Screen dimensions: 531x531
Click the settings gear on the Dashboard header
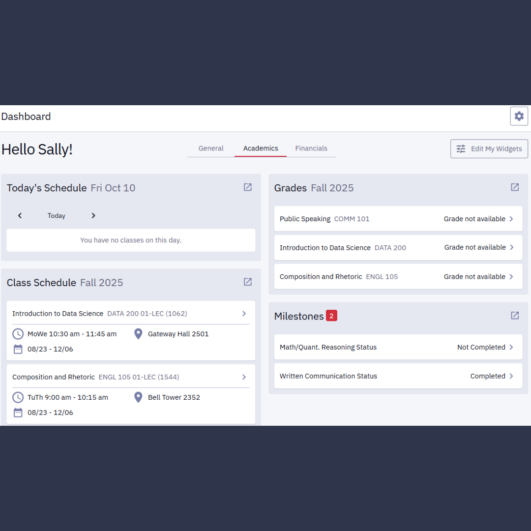coord(519,116)
